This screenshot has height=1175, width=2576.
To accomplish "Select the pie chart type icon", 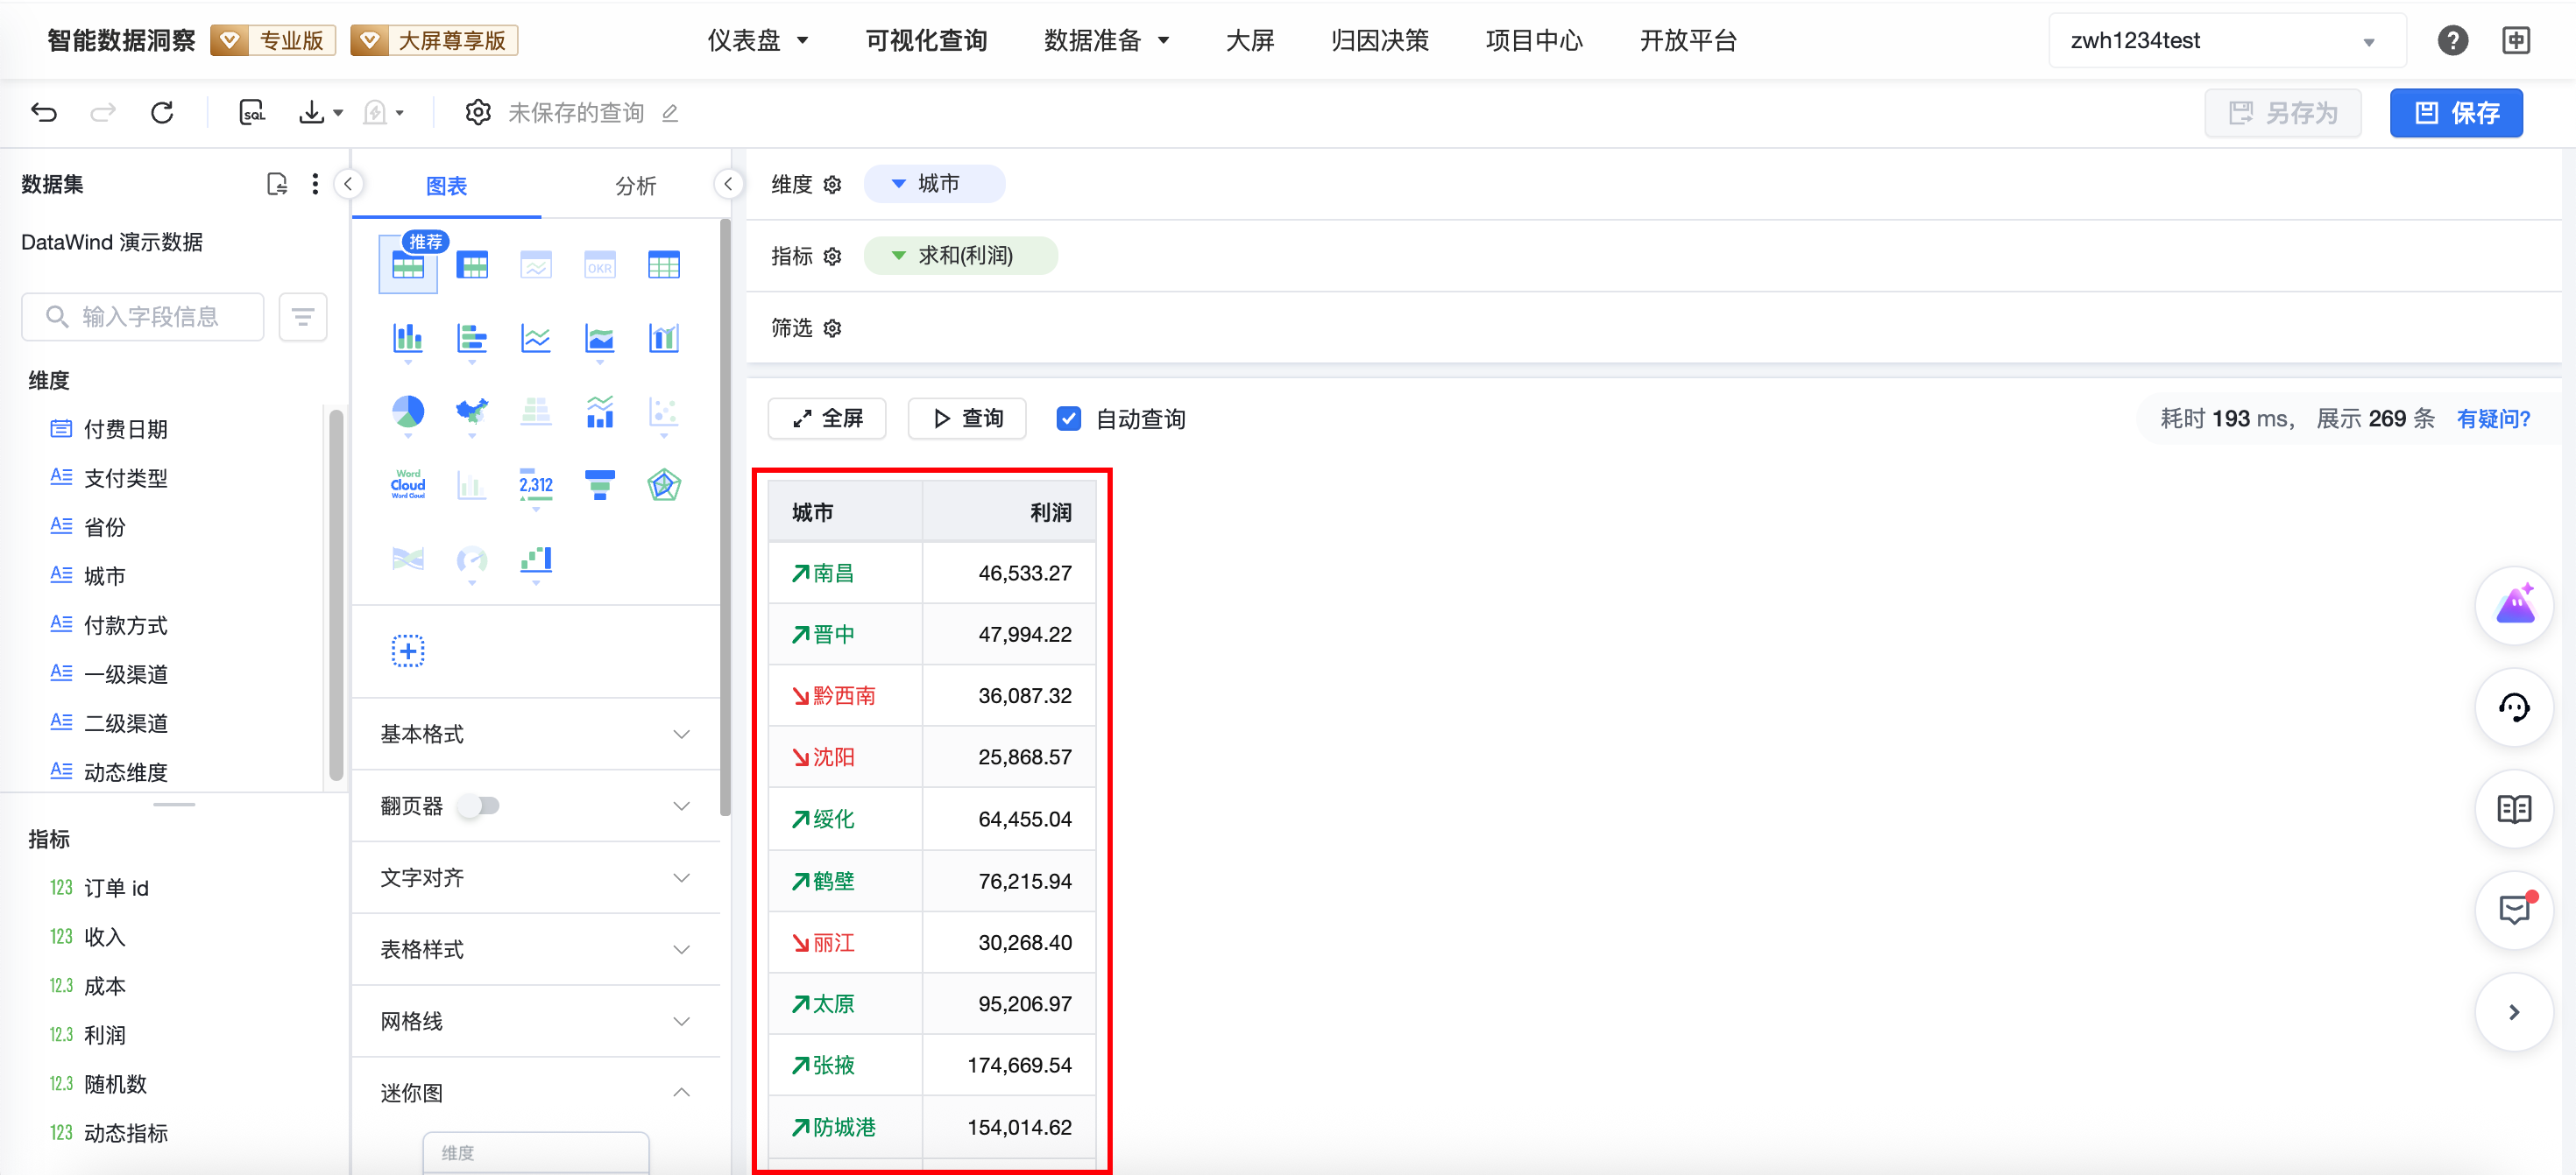I will [407, 412].
